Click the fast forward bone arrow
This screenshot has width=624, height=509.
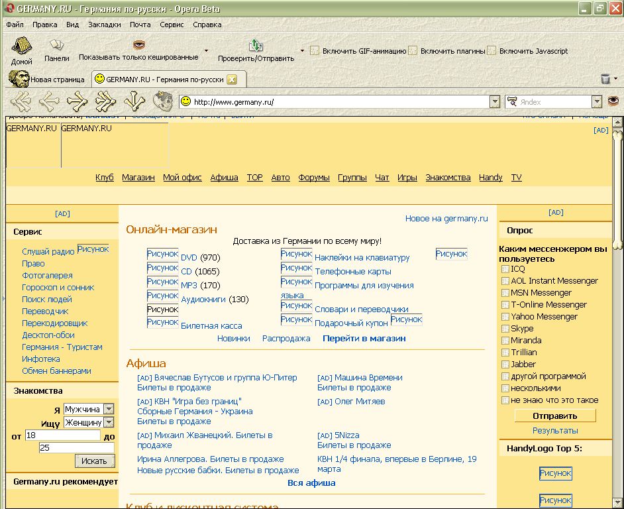tap(105, 101)
